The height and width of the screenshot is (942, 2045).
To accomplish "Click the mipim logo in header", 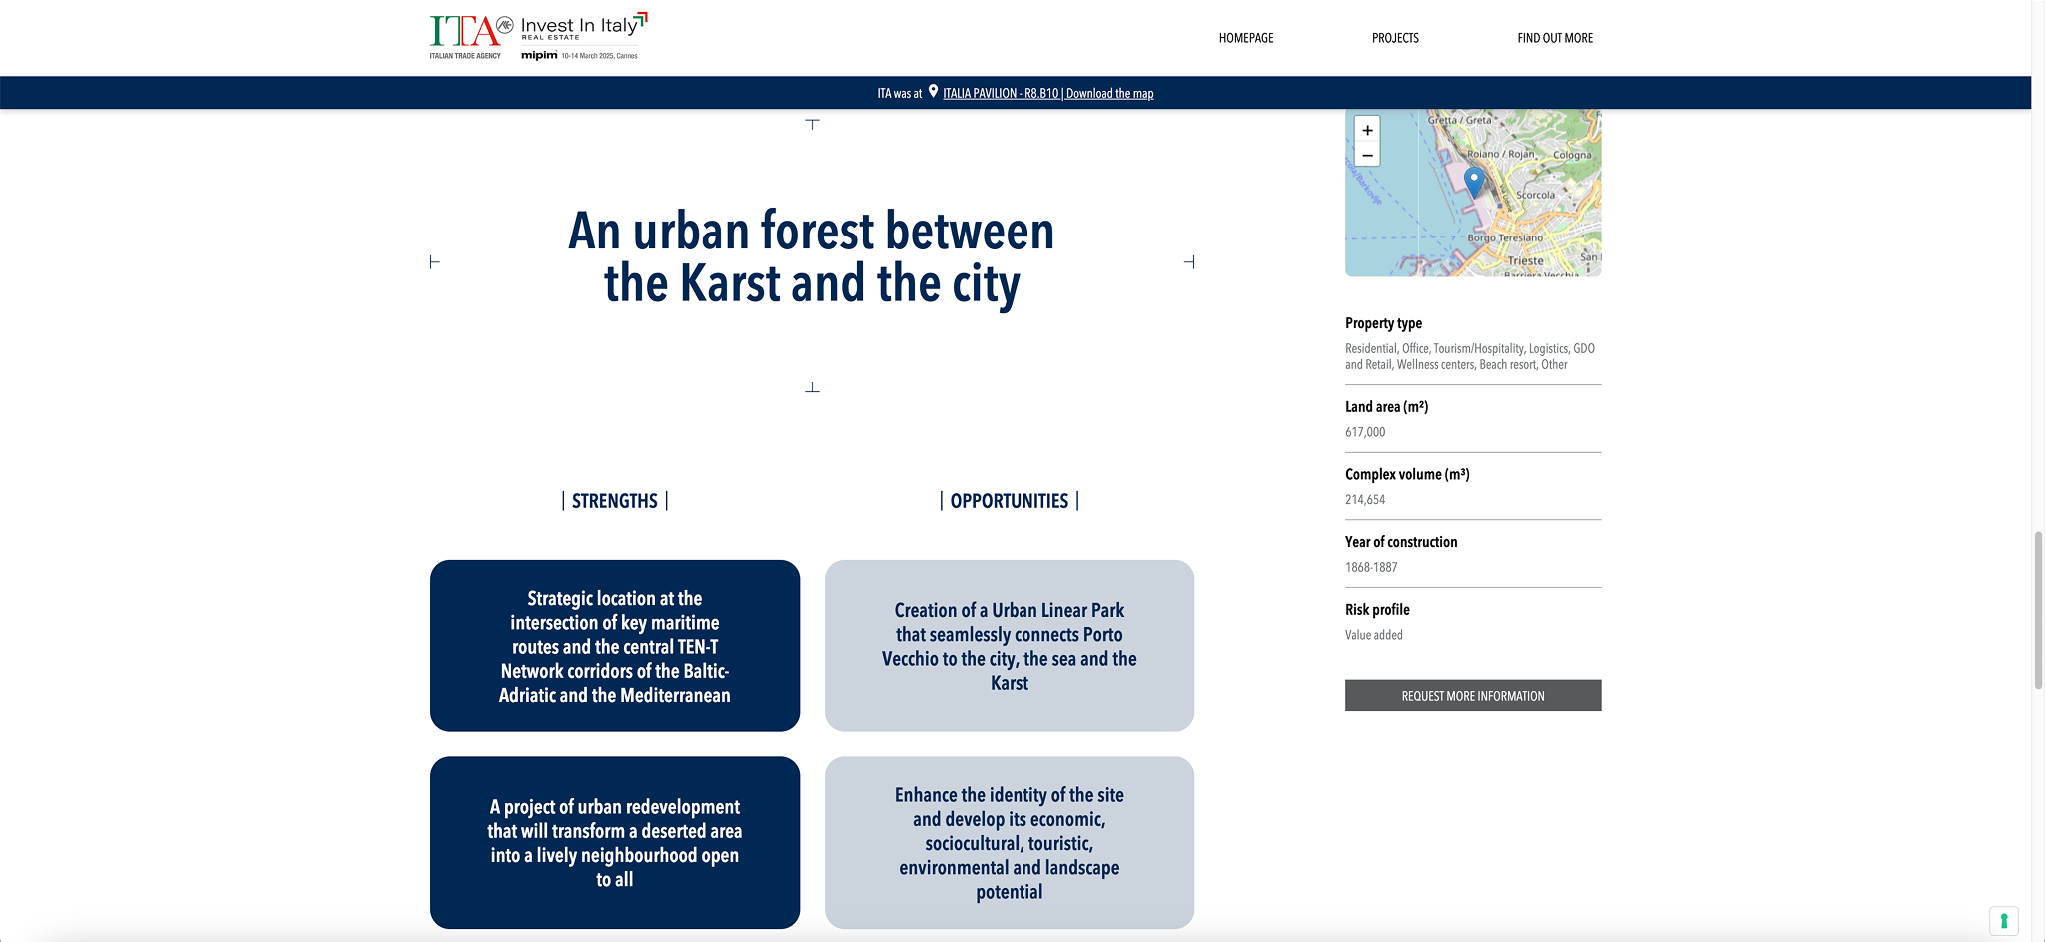I will (539, 56).
